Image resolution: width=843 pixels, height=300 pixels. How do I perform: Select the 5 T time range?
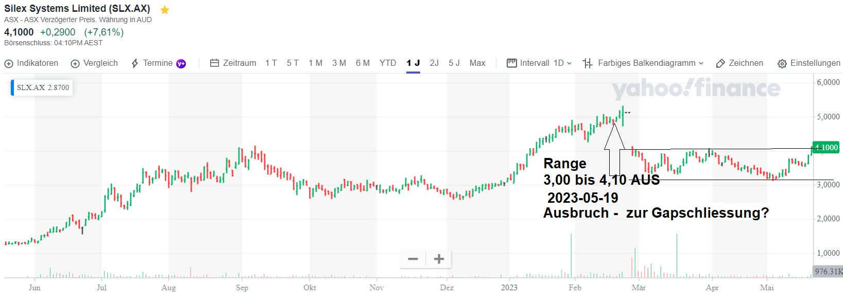click(293, 63)
